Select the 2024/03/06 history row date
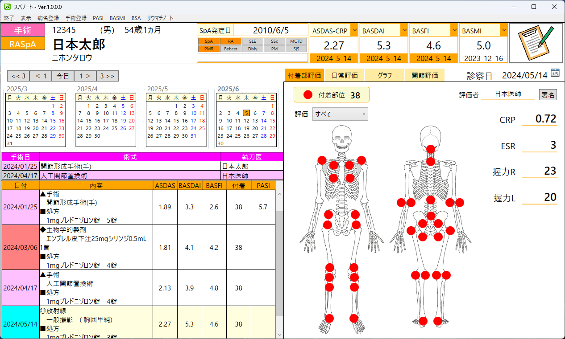The width and height of the screenshot is (565, 339). click(21, 247)
